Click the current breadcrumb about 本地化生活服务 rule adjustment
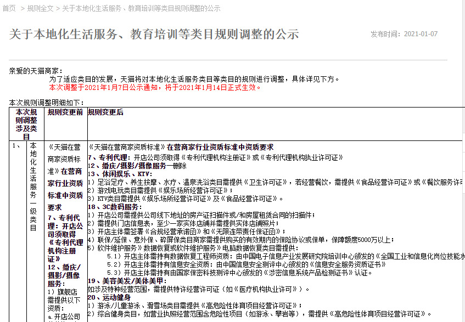465x322 pixels. pos(141,8)
